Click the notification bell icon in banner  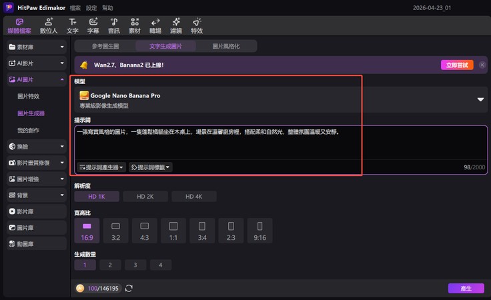pos(83,65)
